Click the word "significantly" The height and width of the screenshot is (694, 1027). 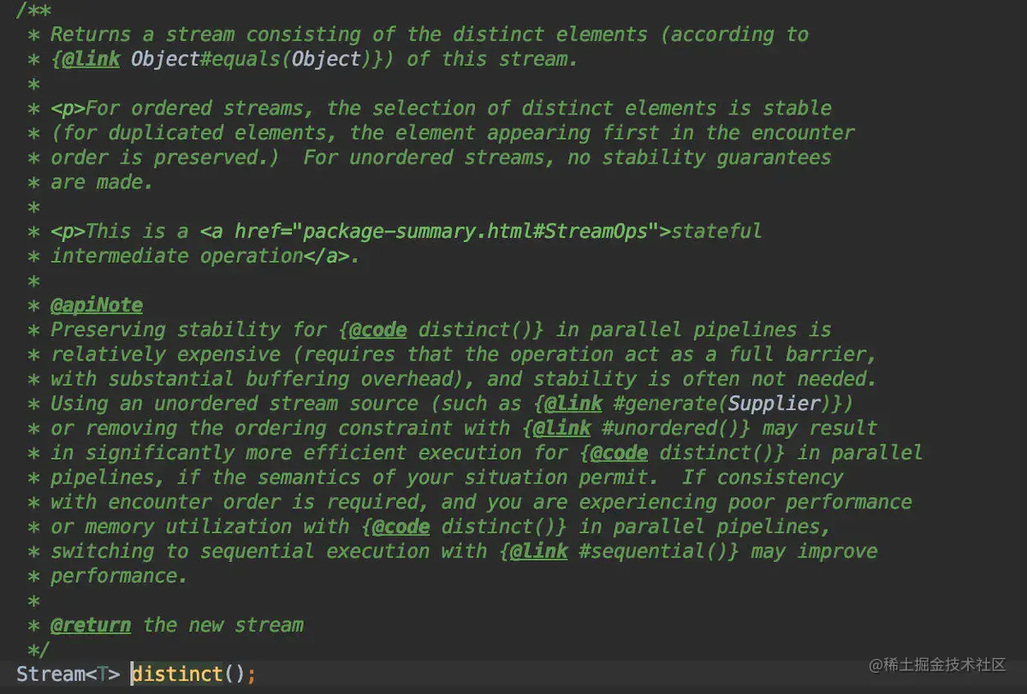tap(160, 453)
